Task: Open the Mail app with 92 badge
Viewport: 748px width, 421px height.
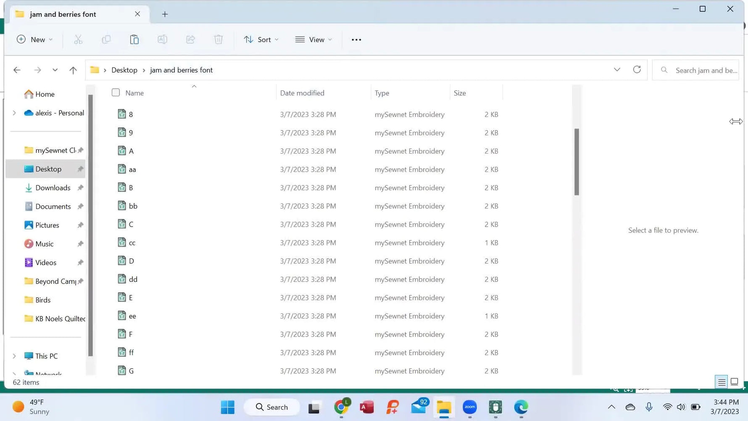Action: (x=419, y=407)
